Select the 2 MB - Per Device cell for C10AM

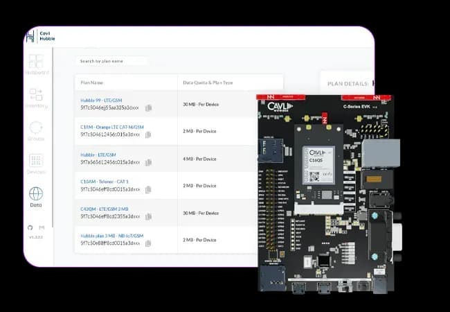click(x=199, y=186)
